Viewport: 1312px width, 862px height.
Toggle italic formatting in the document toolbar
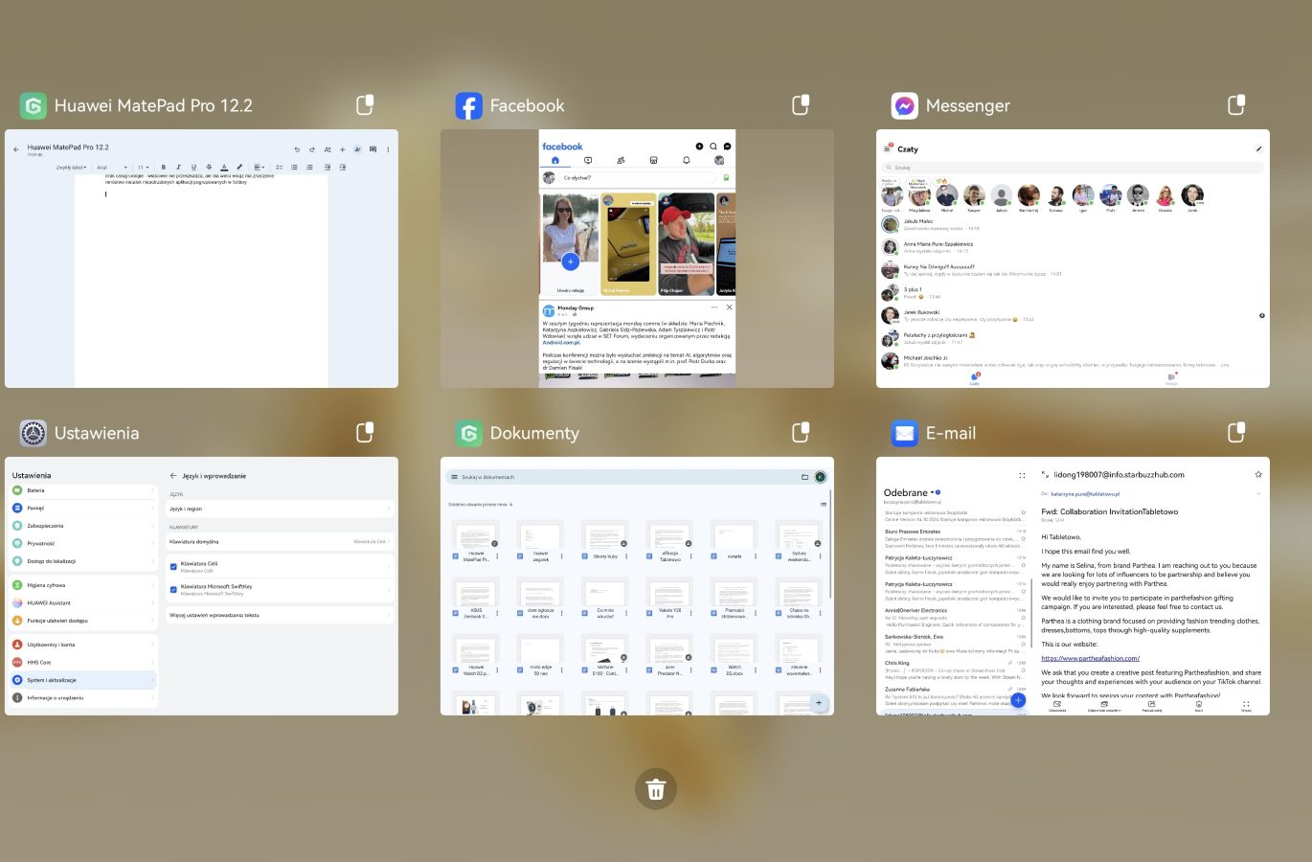(x=178, y=167)
